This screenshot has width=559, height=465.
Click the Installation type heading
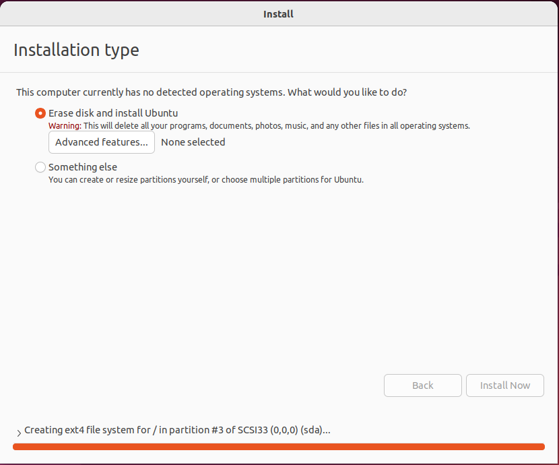click(76, 50)
